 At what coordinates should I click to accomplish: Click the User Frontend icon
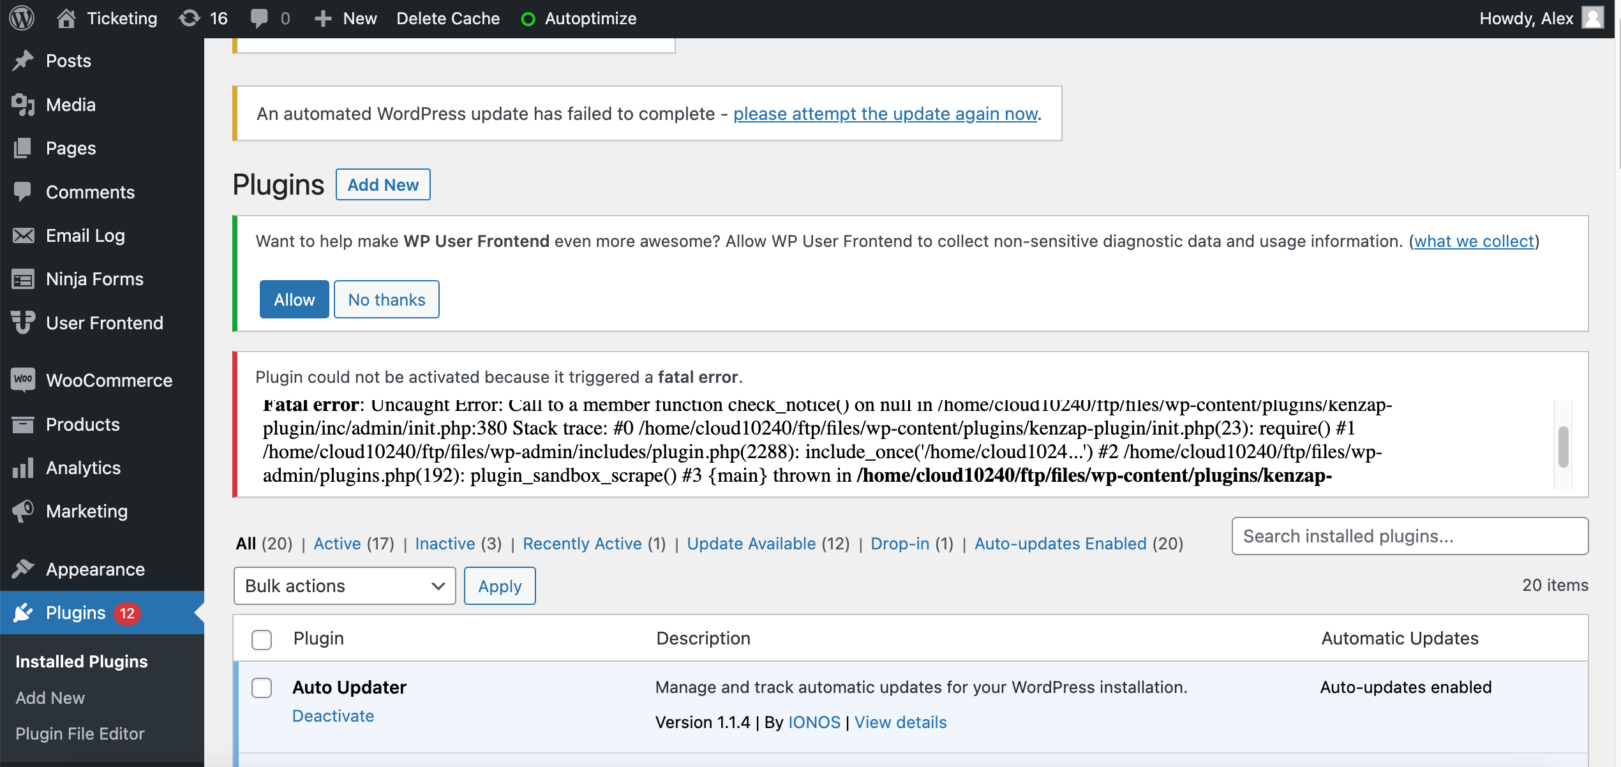23,322
